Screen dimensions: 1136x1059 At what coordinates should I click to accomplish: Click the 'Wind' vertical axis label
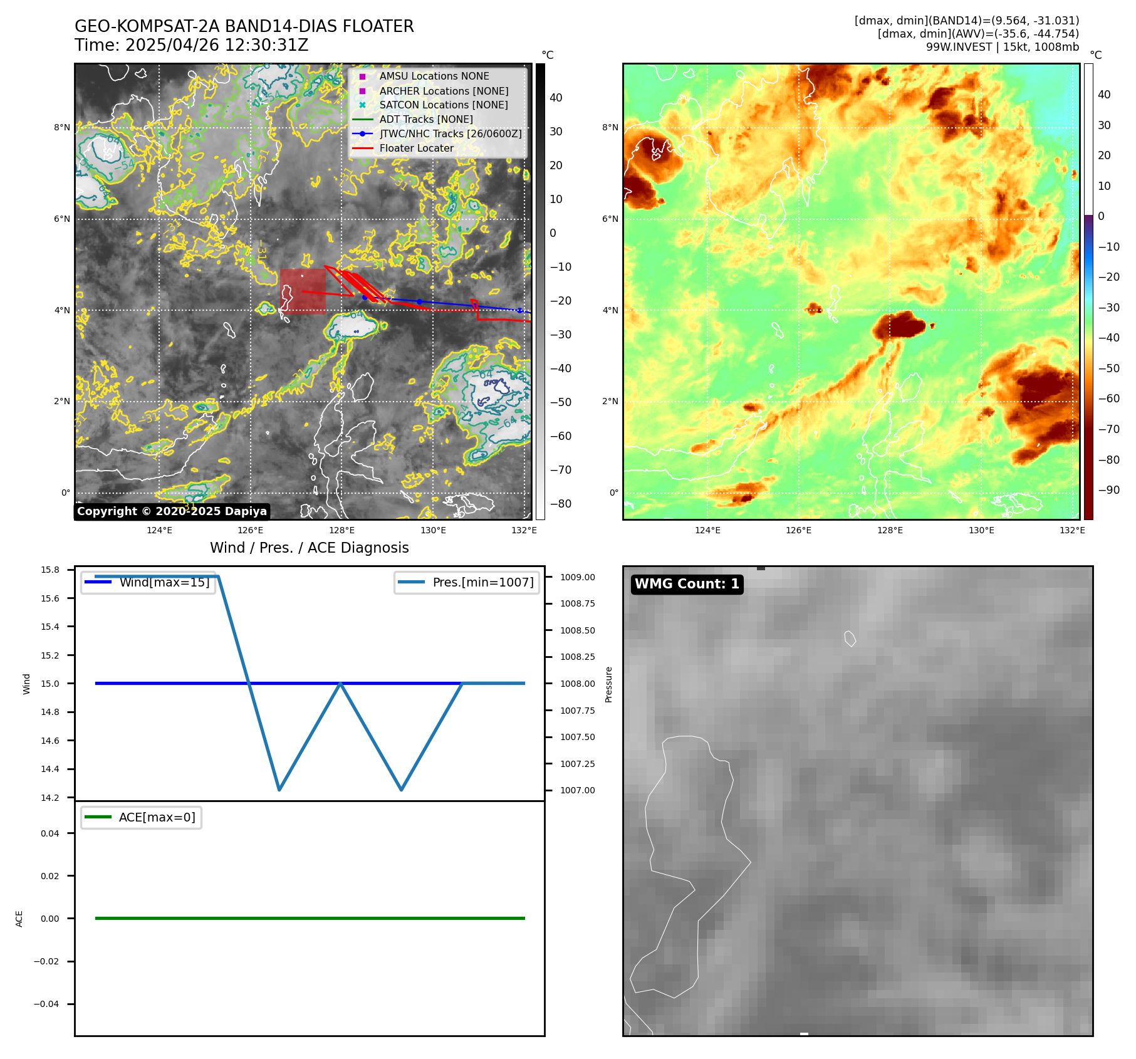point(26,684)
